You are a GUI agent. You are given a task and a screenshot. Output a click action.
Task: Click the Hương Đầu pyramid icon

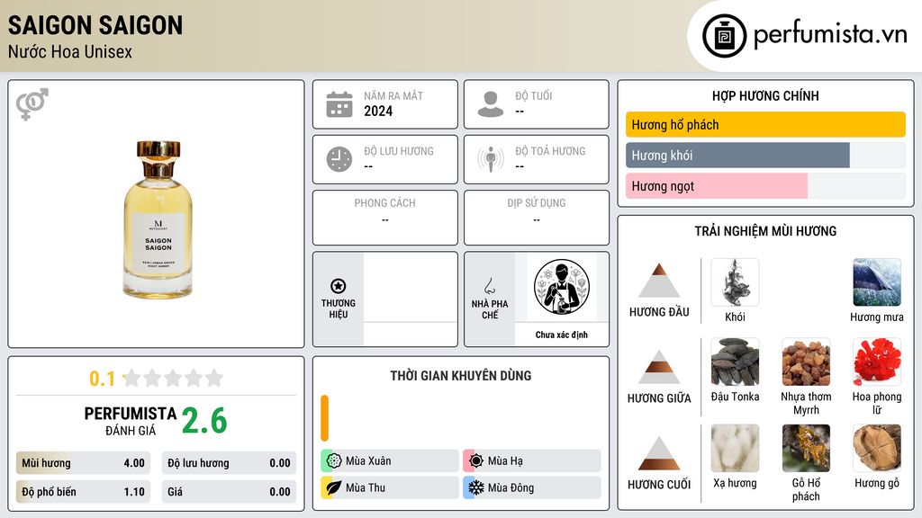(659, 281)
